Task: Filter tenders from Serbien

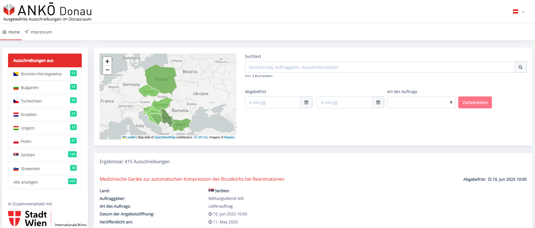Action: [45, 155]
